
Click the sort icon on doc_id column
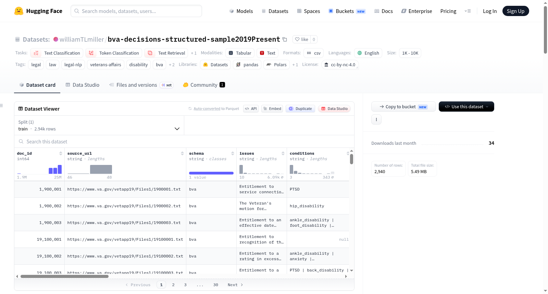pos(61,153)
